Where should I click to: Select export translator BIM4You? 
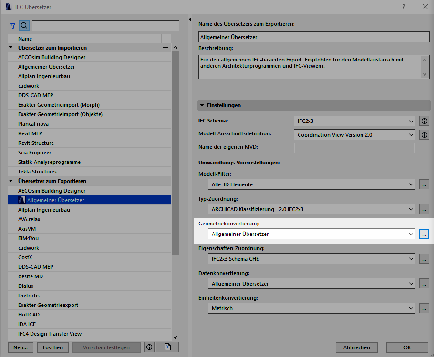click(89, 238)
